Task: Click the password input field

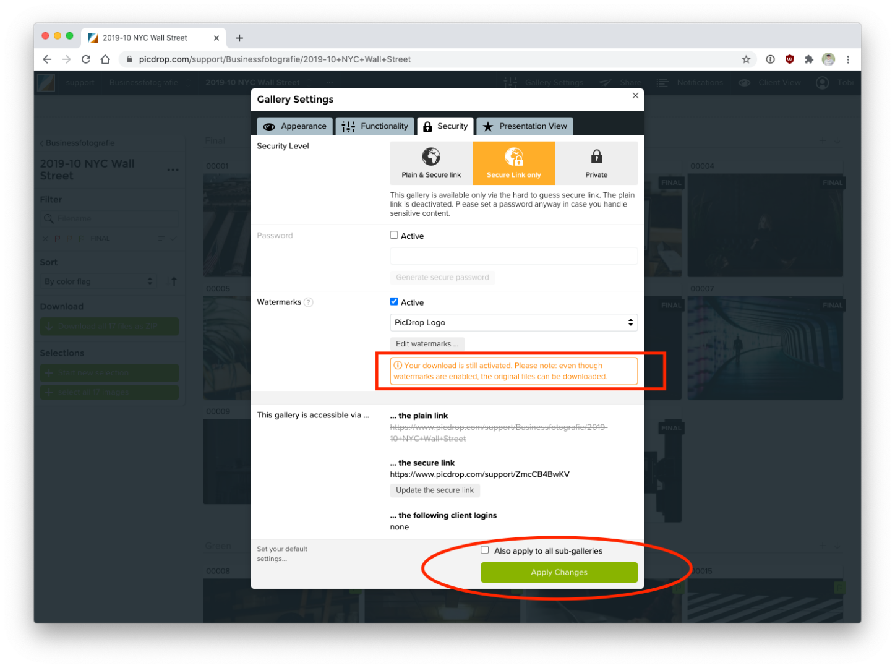Action: coord(514,256)
